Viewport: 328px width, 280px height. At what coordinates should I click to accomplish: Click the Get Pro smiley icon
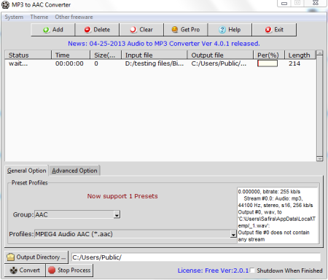point(175,30)
